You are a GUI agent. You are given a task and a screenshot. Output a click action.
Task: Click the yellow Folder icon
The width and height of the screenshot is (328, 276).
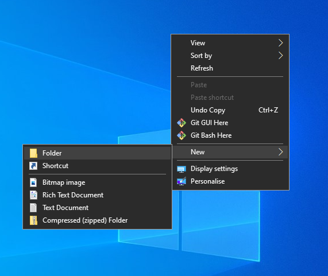(33, 153)
